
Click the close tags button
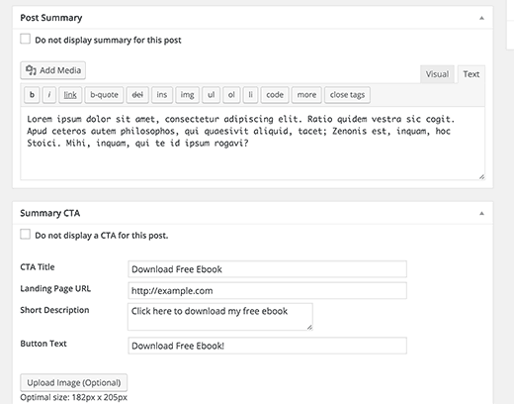click(x=347, y=95)
